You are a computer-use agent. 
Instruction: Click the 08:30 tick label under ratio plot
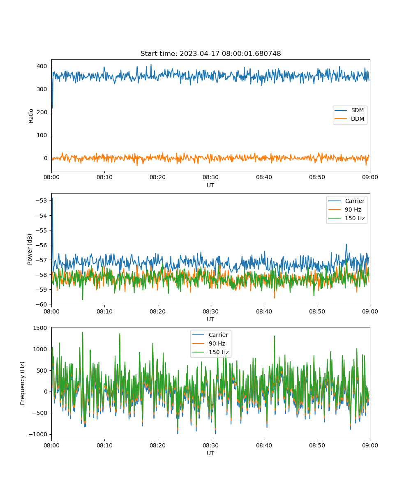(210, 177)
